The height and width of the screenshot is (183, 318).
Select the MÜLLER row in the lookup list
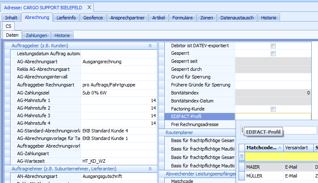(x=261, y=176)
